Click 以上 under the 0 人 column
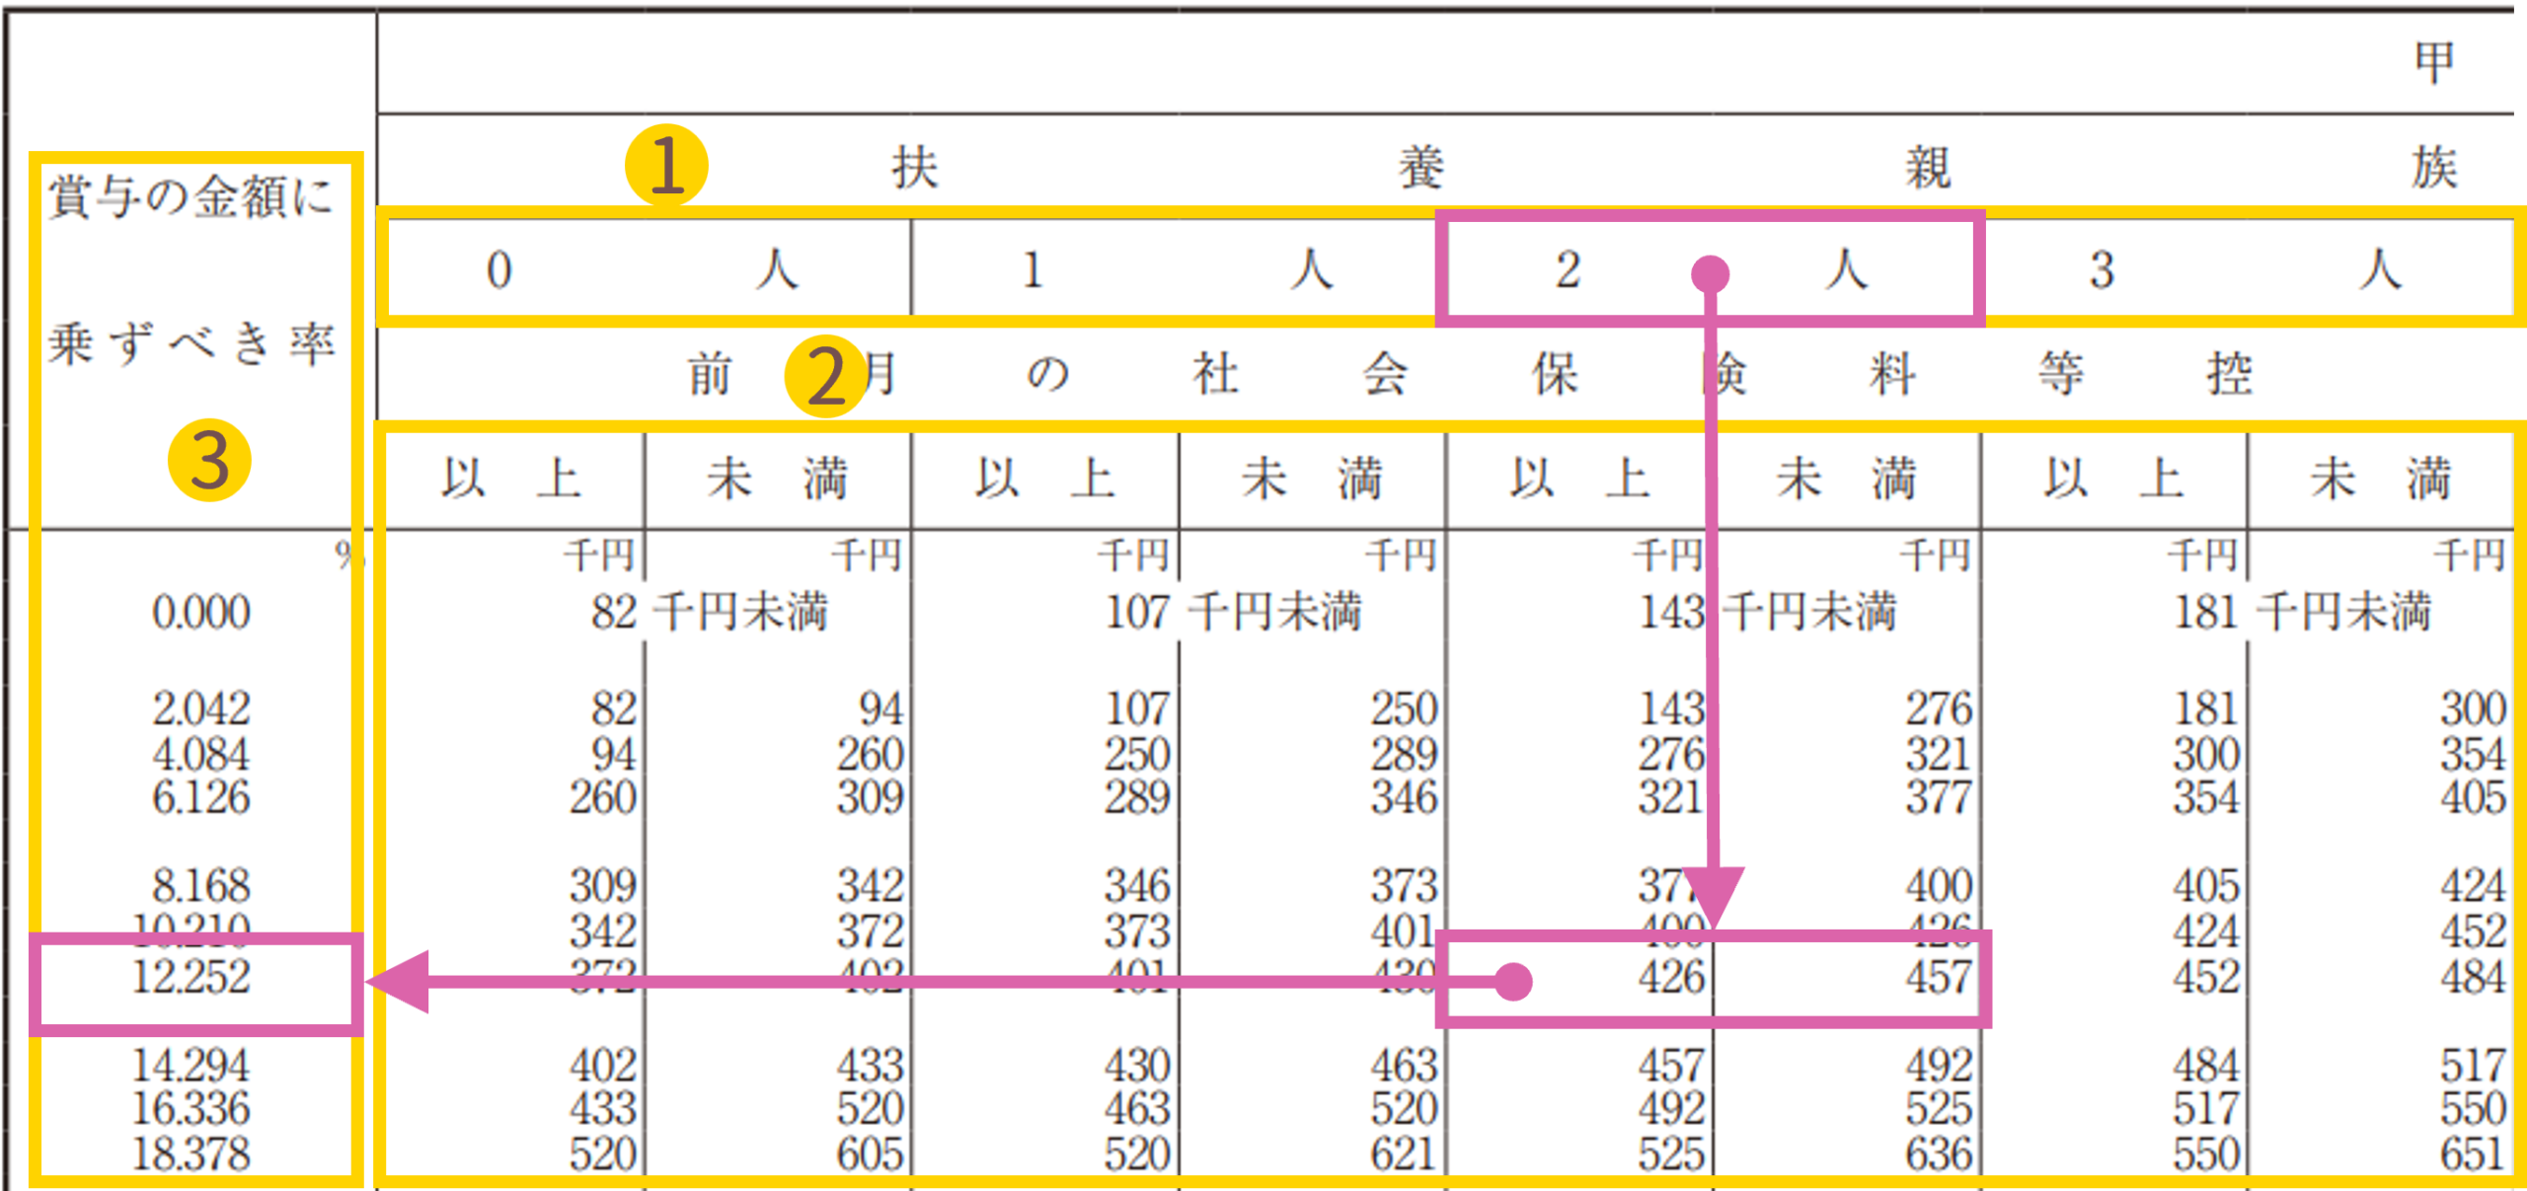Image resolution: width=2527 pixels, height=1191 pixels. [510, 479]
